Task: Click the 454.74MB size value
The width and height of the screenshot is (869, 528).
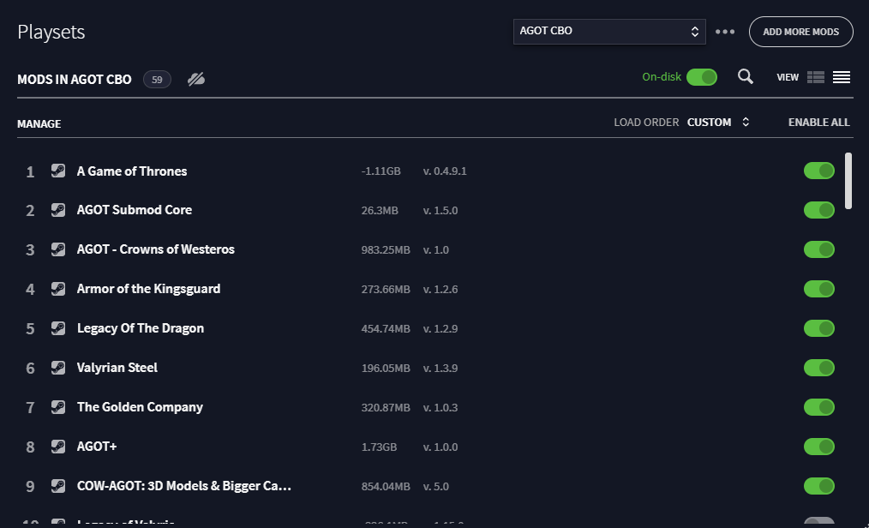Action: click(386, 328)
